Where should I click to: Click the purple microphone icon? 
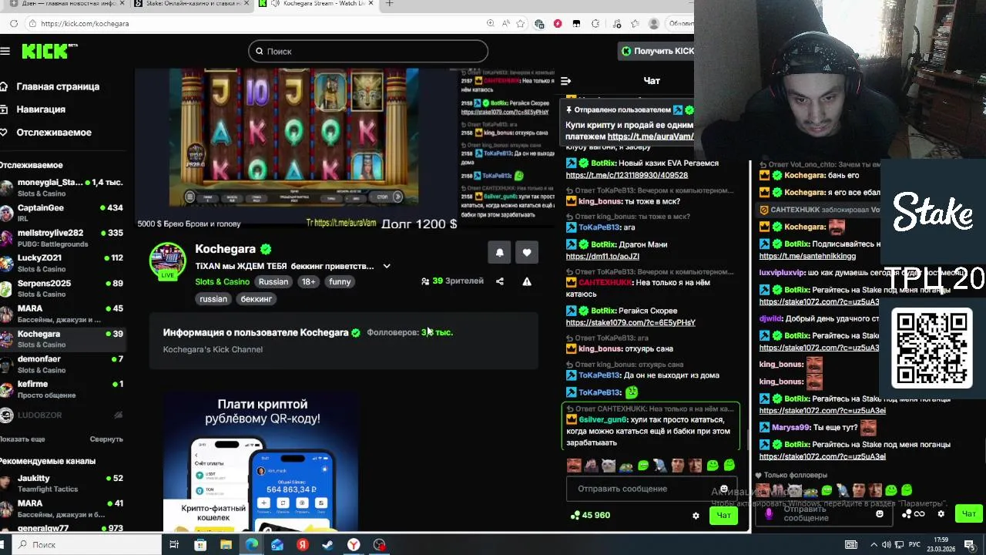[x=769, y=513]
